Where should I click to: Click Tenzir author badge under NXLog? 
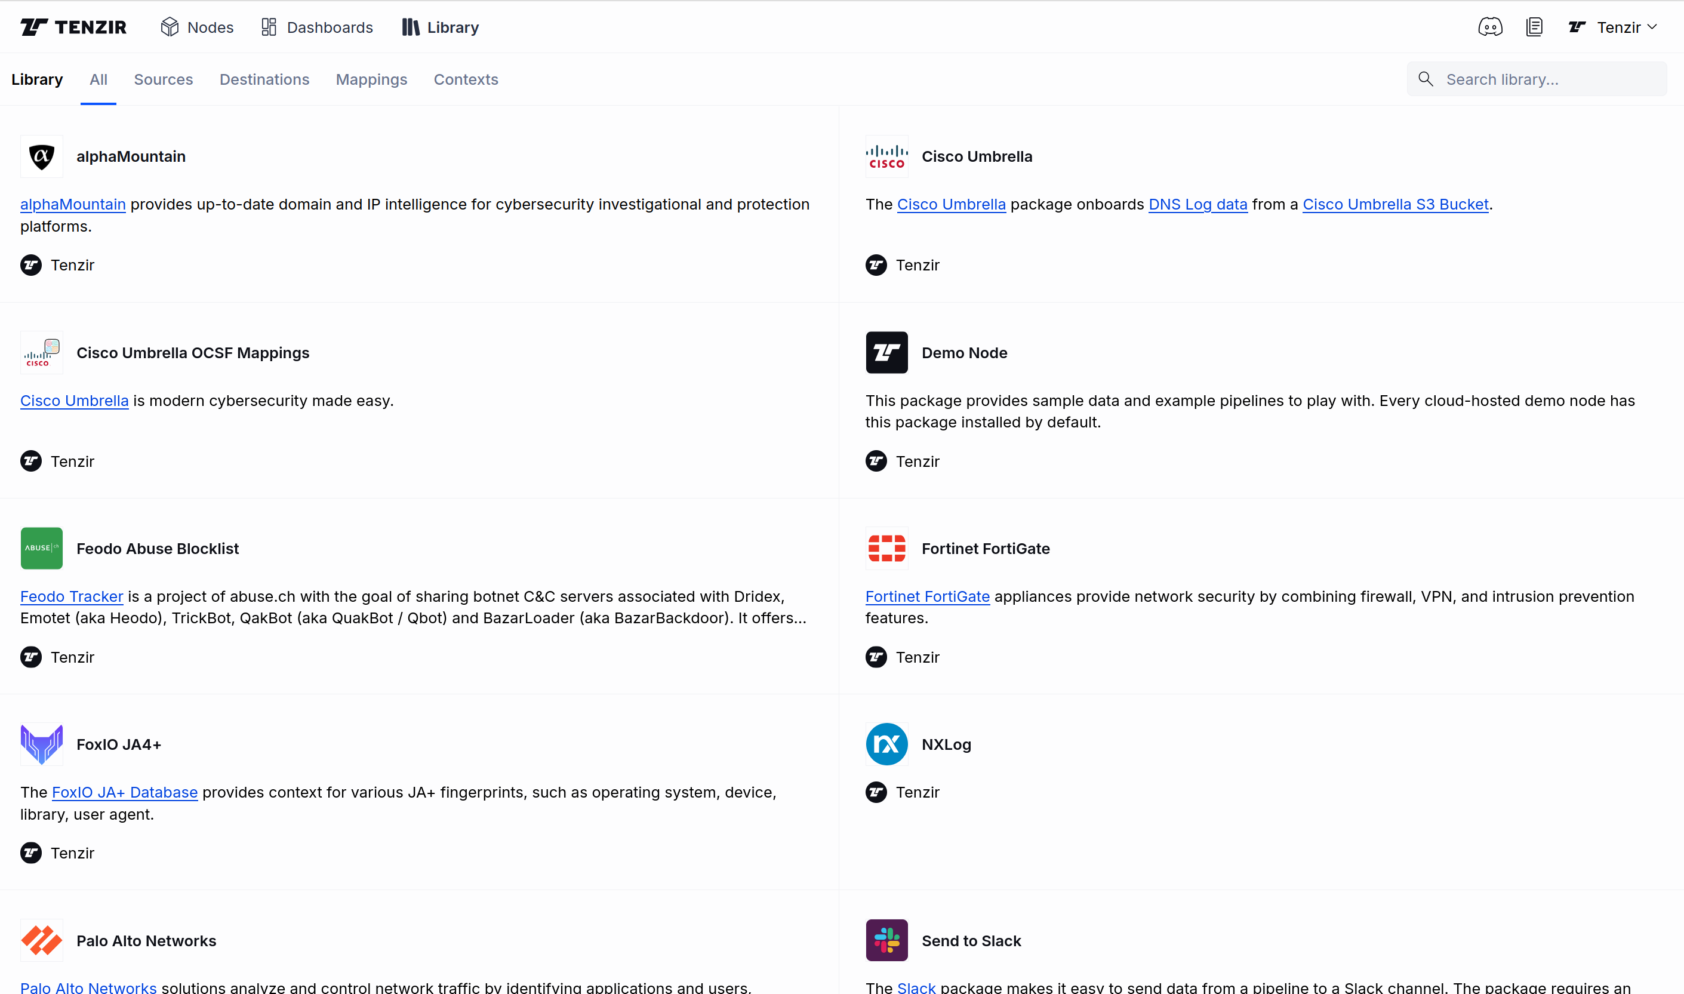[x=903, y=792]
